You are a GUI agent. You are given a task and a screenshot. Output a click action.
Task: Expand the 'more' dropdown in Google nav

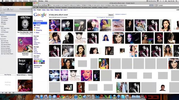pyautogui.click(x=65, y=10)
